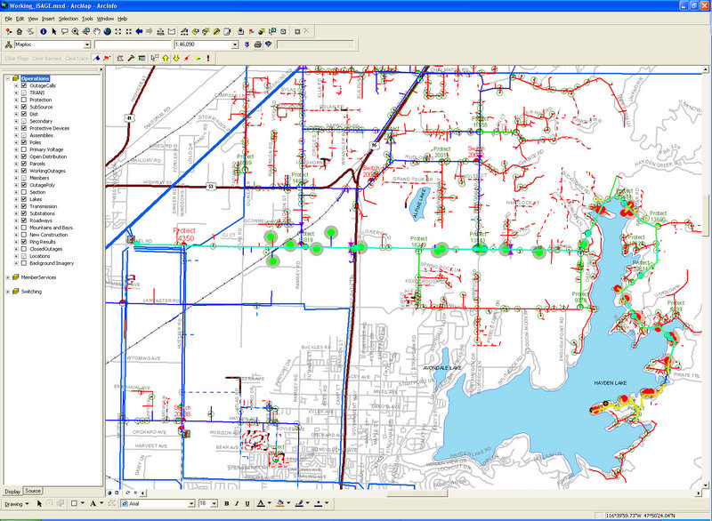This screenshot has height=521, width=712.
Task: Open the Drawing dropdown button
Action: 18,503
